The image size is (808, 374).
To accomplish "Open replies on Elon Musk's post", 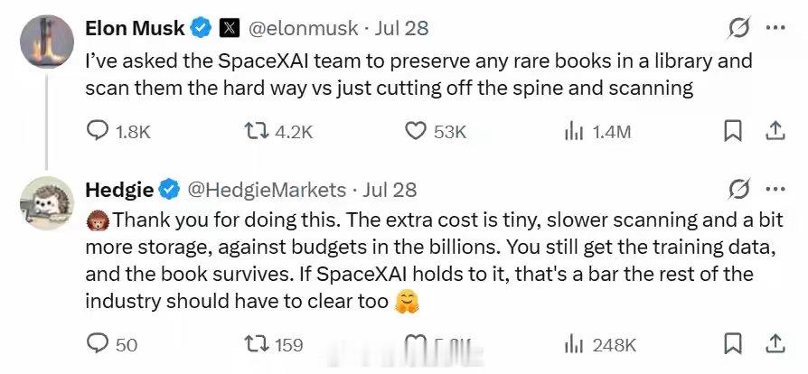I will pyautogui.click(x=118, y=132).
